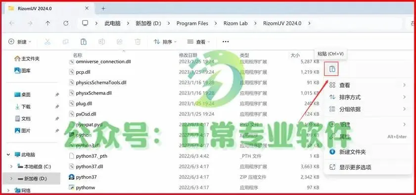Go forward with the right arrow

[x=30, y=23]
